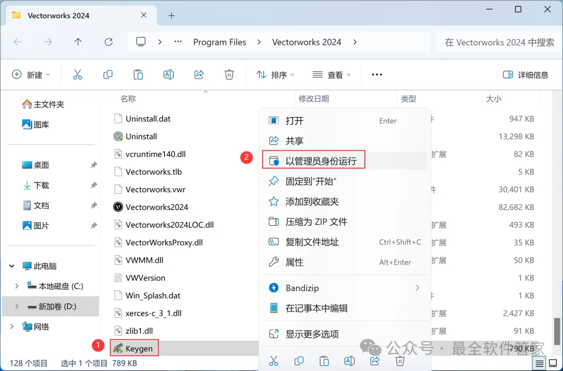Image resolution: width=563 pixels, height=371 pixels.
Task: Expand the 此电脑 tree node
Action: tap(12, 266)
